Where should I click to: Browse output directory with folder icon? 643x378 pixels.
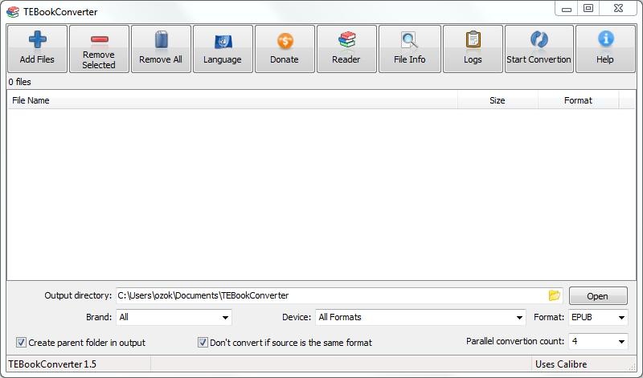(554, 295)
